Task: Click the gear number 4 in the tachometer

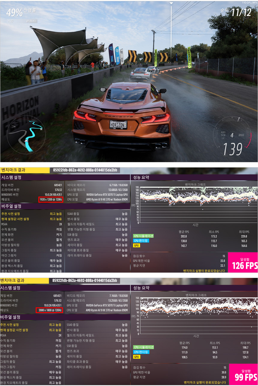Action: point(232,135)
